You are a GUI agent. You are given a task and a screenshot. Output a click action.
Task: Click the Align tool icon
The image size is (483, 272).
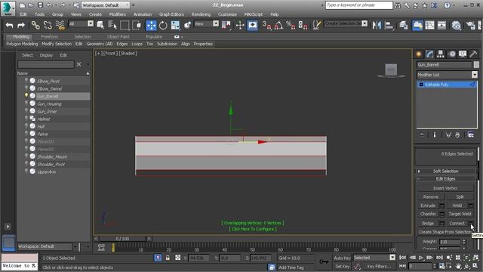[389, 25]
